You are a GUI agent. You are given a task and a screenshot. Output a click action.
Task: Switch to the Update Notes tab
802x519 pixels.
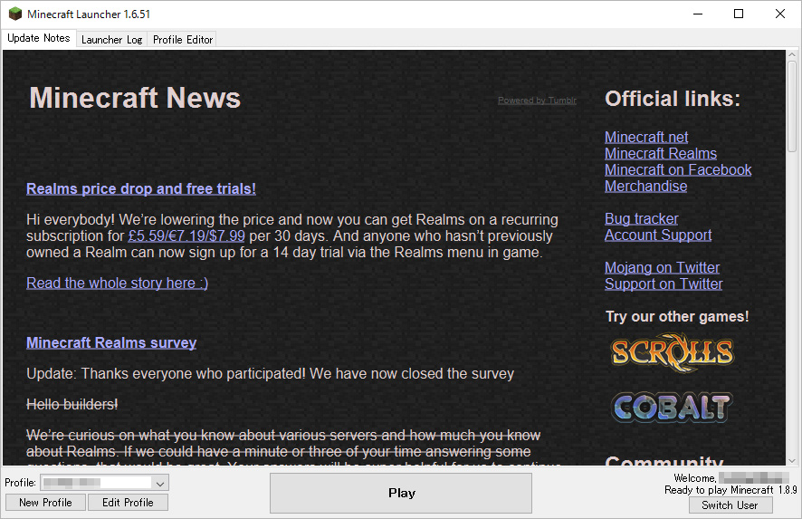(x=39, y=38)
